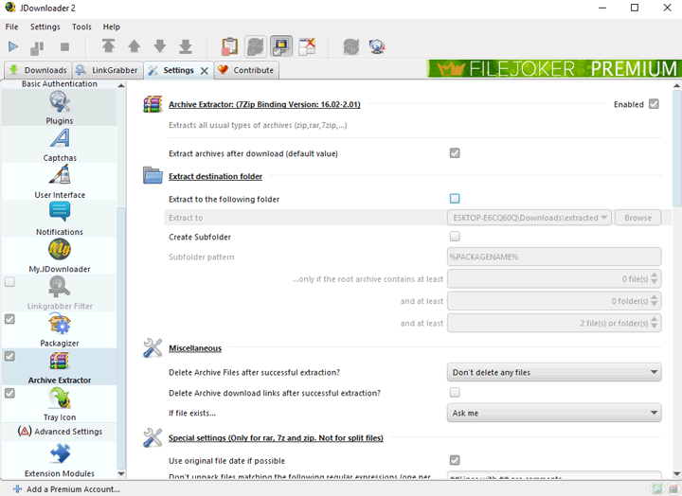Toggle Extract archives after download checkbox
This screenshot has width=682, height=496.
(455, 153)
